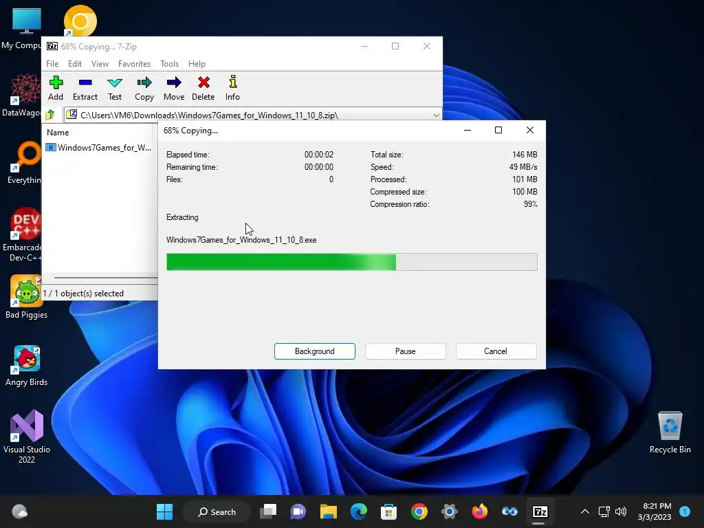704x528 pixels.
Task: Click the extracting file name text
Action: pos(241,240)
